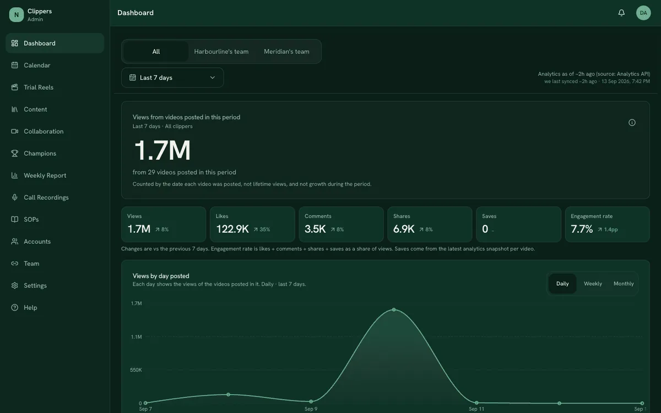661x413 pixels.
Task: Click the 1.1M y-axis label
Action: click(x=136, y=337)
